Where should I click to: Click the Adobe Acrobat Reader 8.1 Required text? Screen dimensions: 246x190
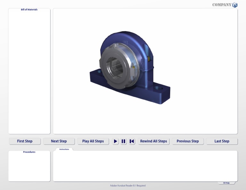(128, 186)
